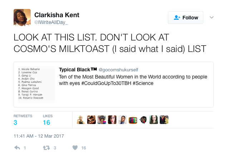View the 3 retweets count
Viewport: 228px width, 162px height.
15,123
